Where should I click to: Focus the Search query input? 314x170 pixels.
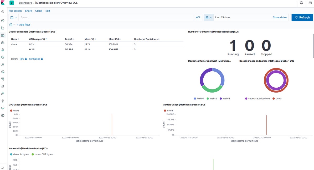(106, 17)
